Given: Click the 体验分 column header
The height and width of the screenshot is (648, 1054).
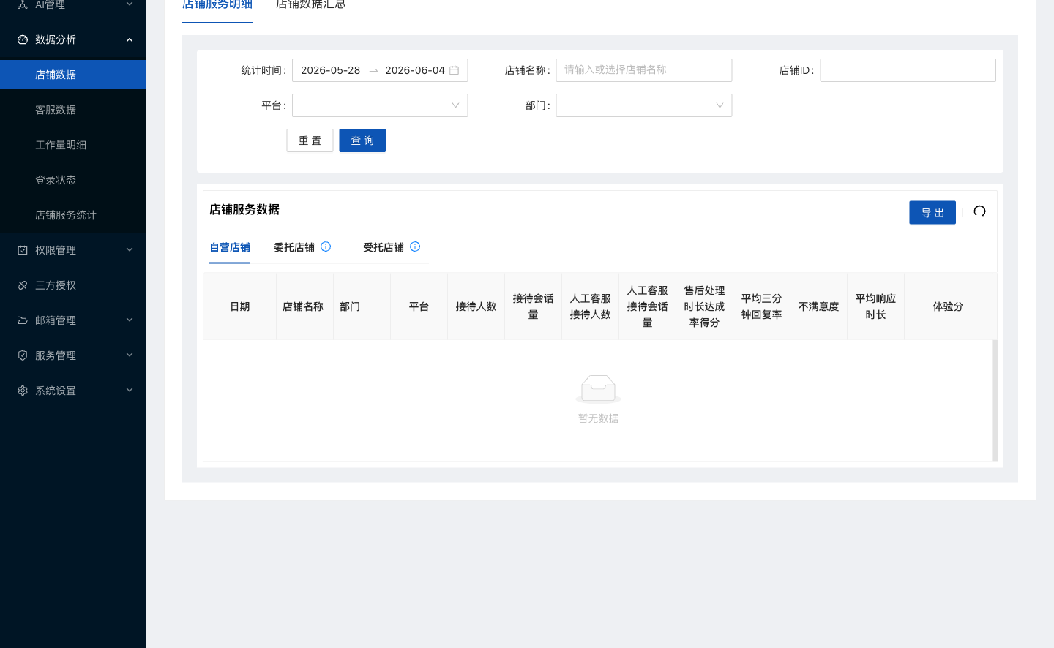Looking at the screenshot, I should (948, 306).
